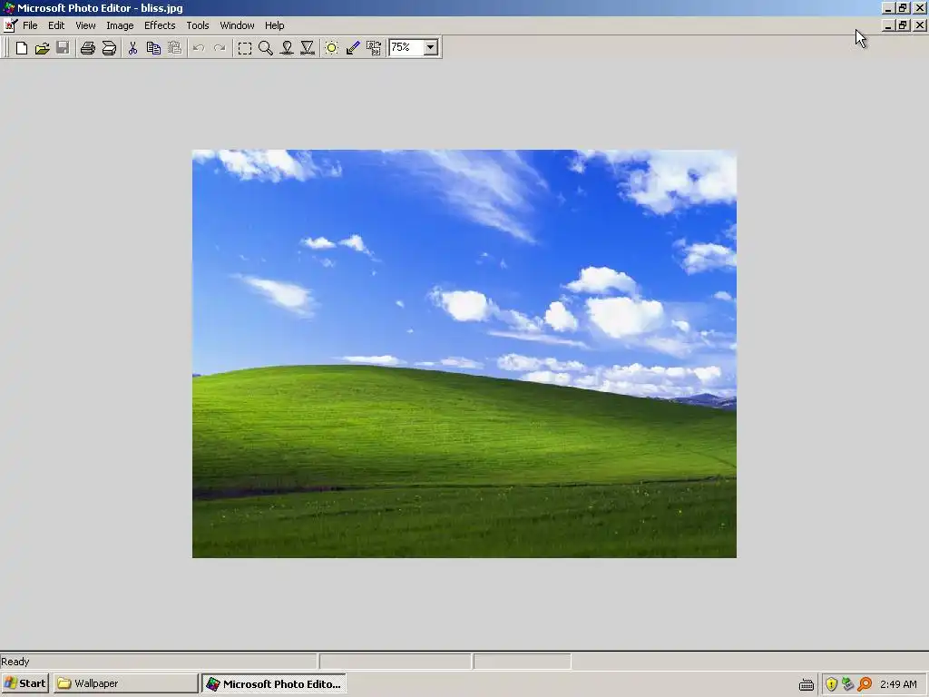Click the on-screen keyboard tray icon
This screenshot has width=929, height=697.
pos(807,684)
